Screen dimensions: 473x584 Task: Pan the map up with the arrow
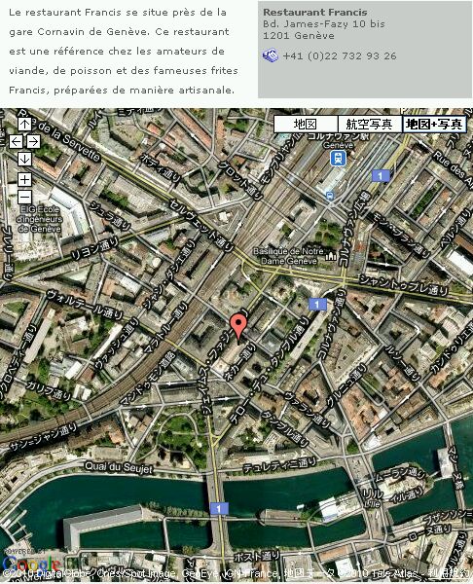coord(25,124)
